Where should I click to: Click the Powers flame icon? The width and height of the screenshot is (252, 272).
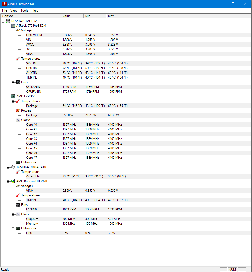(18, 110)
